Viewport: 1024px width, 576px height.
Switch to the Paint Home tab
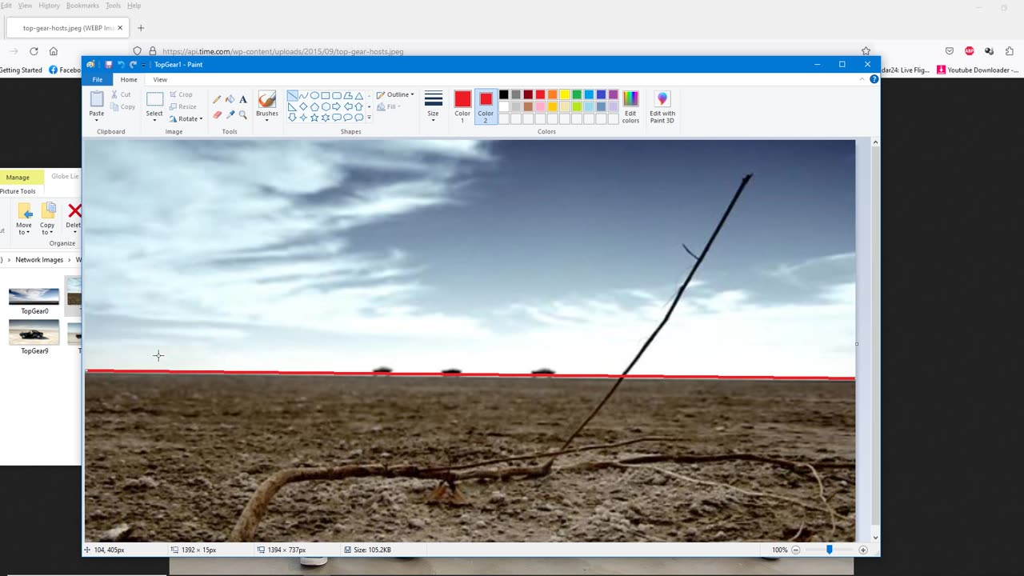129,79
